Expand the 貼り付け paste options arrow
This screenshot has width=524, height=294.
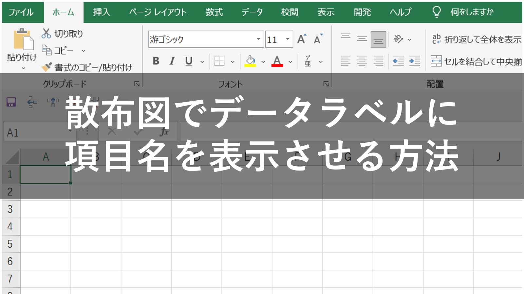23,68
